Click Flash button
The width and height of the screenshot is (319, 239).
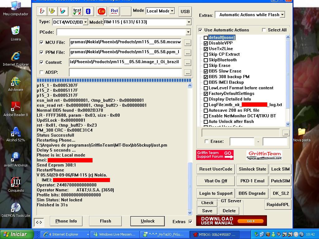click(x=105, y=221)
